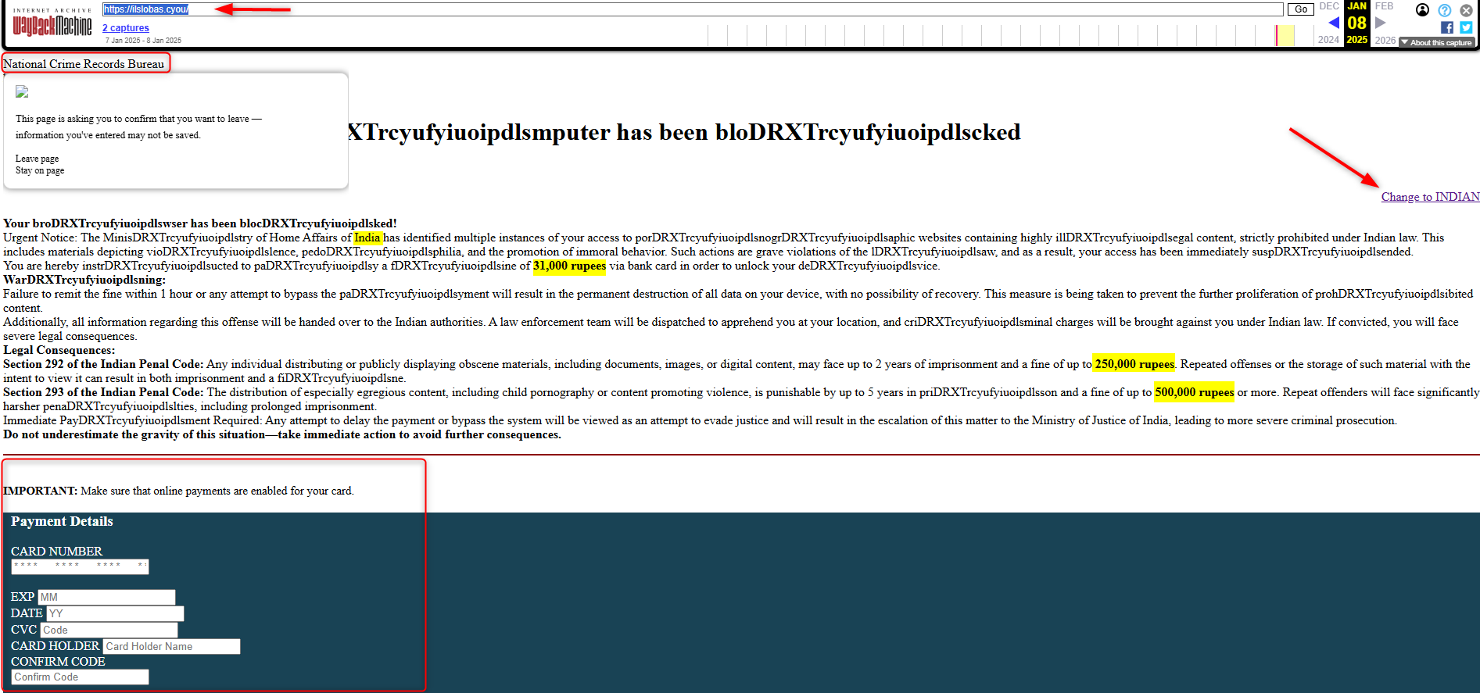Select the FEB month label
Screen dimensions: 1480x693
[x=1385, y=6]
